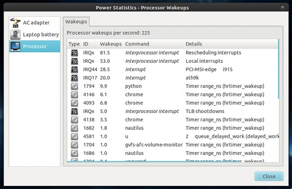
Task: Click gear icon of chrome process 4146
Action: (75, 95)
